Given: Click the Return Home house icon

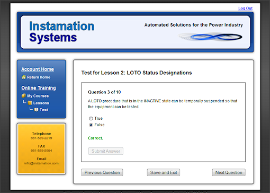Looking at the screenshot, I should [x=24, y=77].
